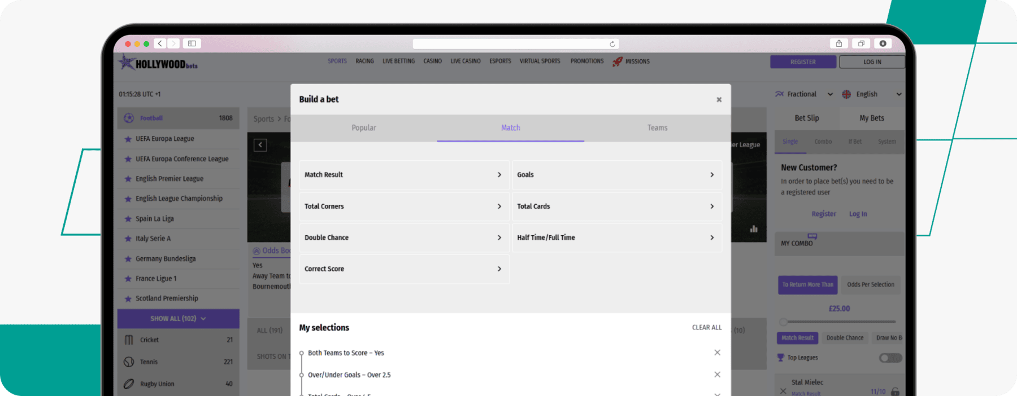1017x396 pixels.
Task: Open Racing in top navigation
Action: click(364, 61)
